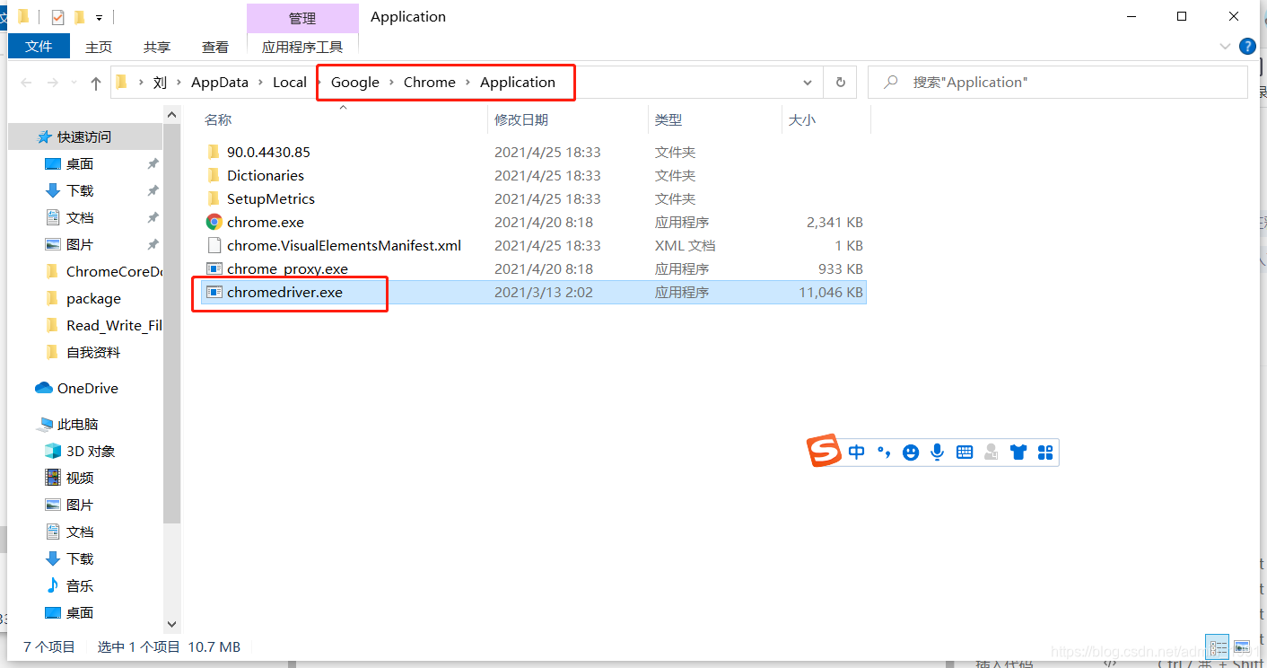Viewport: 1267px width, 668px height.
Task: Open 视频 under 此电脑
Action: point(80,479)
